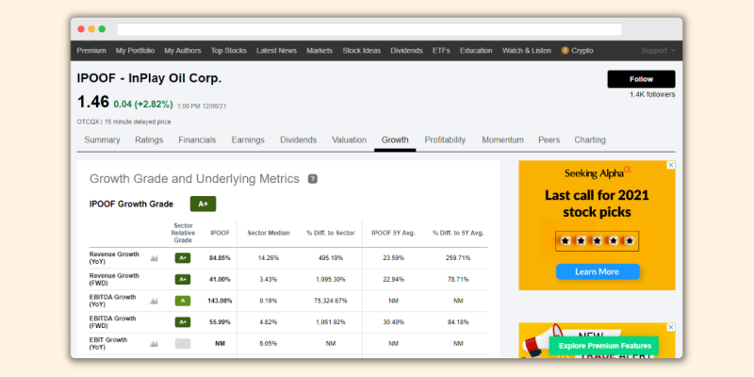Click the Follow button
The height and width of the screenshot is (377, 754).
(642, 79)
